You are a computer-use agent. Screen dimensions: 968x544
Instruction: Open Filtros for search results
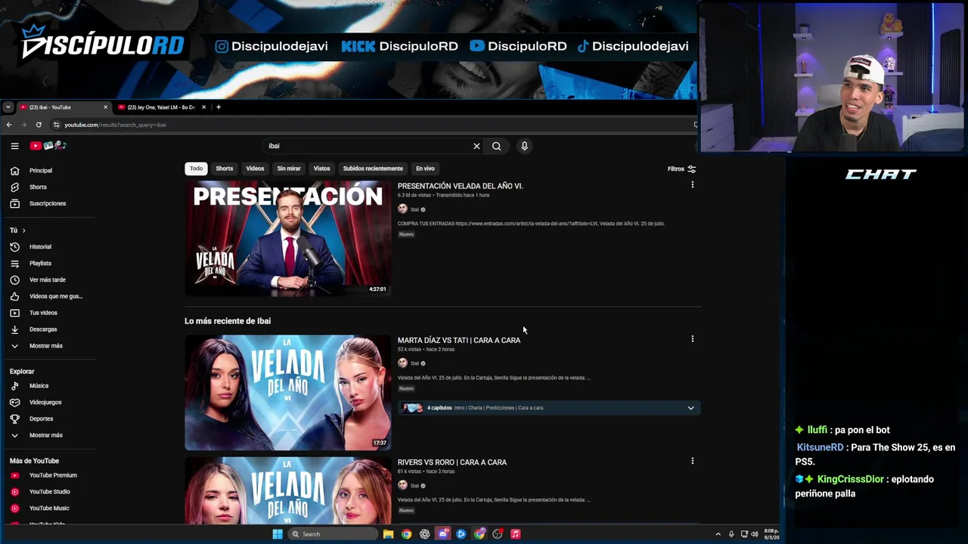pyautogui.click(x=681, y=169)
